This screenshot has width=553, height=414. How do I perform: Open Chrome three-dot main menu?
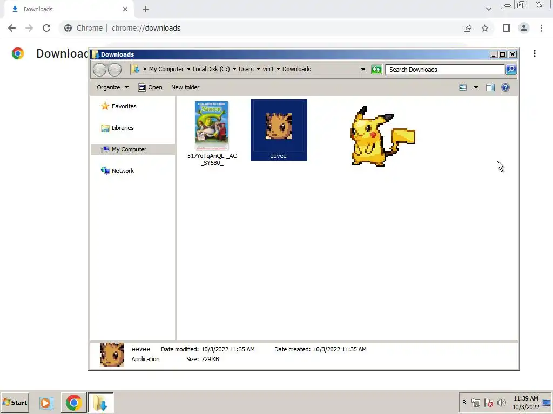(541, 28)
